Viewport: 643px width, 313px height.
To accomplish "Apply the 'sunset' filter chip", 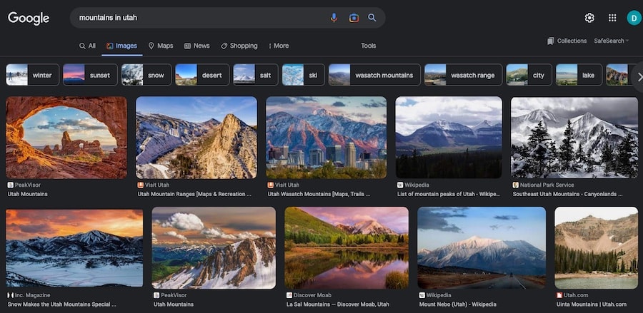I will (89, 75).
